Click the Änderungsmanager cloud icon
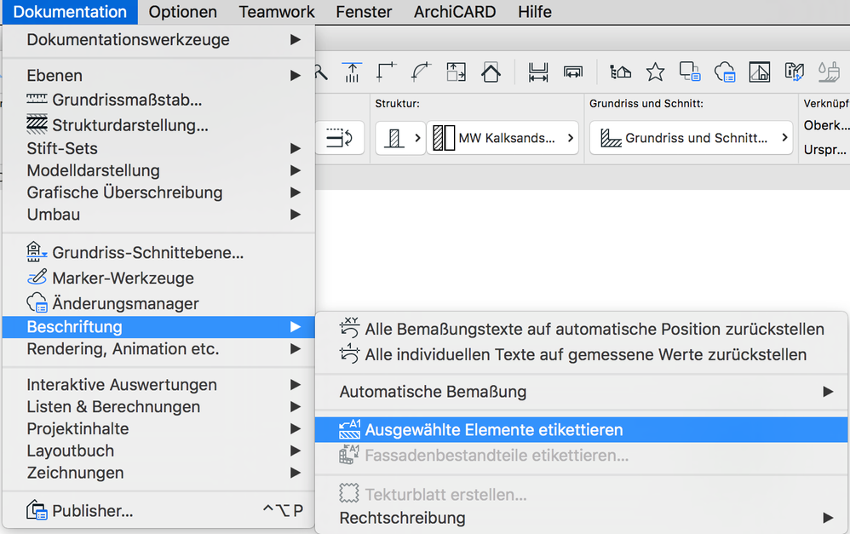 pyautogui.click(x=37, y=302)
